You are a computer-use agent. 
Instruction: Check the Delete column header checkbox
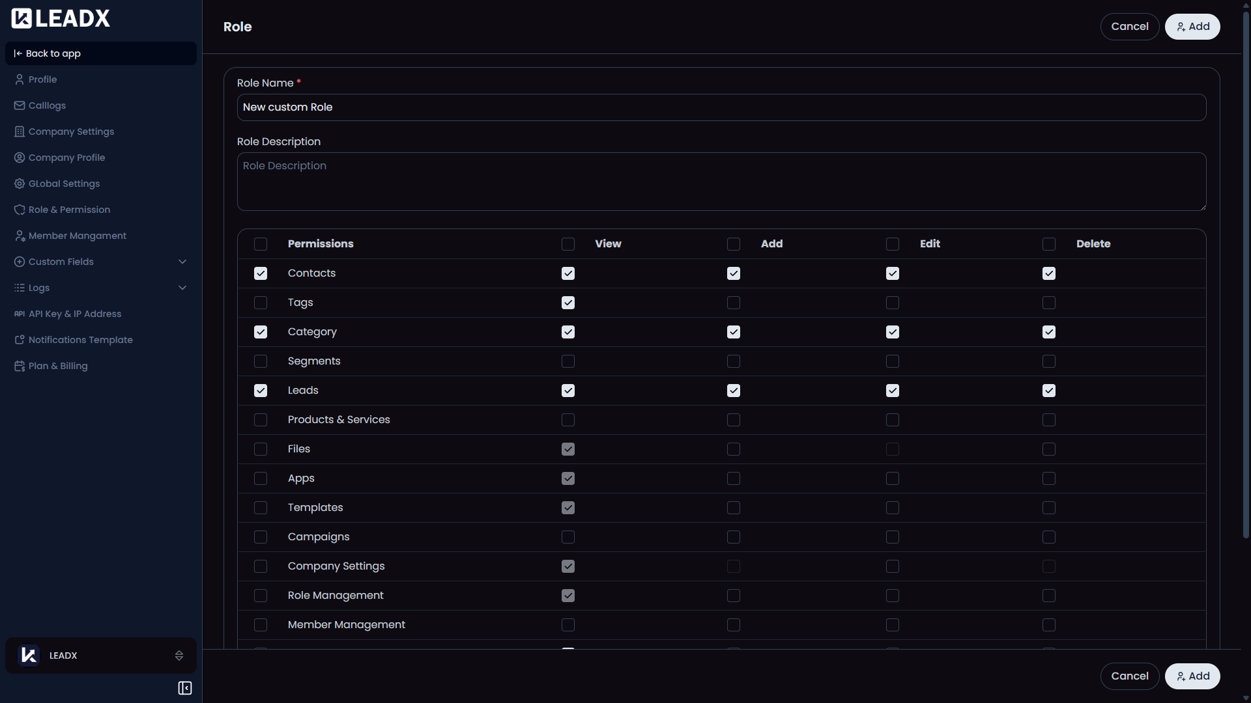pos(1048,244)
